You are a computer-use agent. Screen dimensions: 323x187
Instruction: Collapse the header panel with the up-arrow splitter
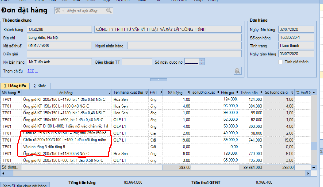click(x=158, y=80)
